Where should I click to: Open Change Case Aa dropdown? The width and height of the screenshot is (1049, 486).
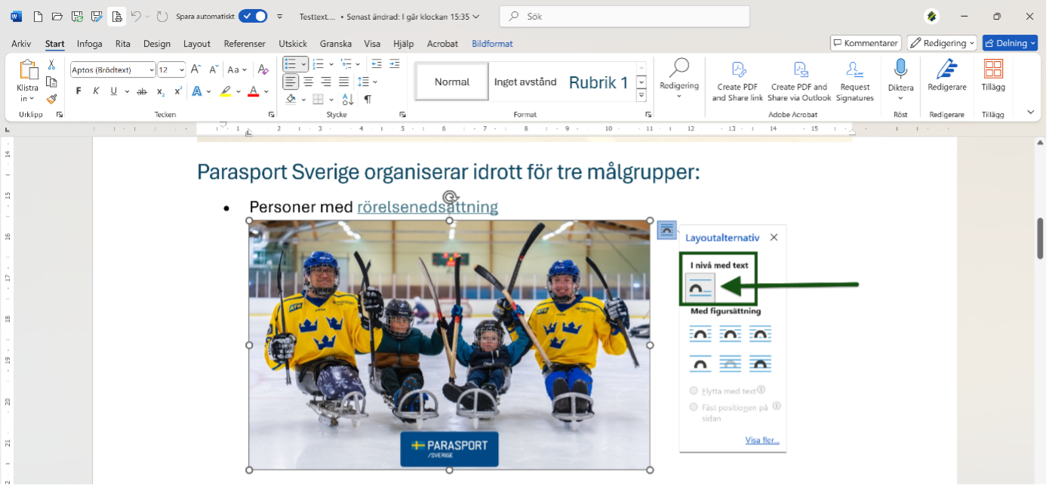tap(238, 69)
